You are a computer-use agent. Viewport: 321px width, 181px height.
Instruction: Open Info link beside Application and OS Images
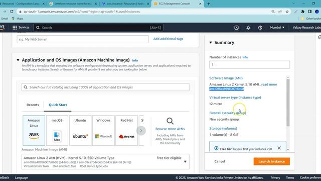click(x=135, y=60)
